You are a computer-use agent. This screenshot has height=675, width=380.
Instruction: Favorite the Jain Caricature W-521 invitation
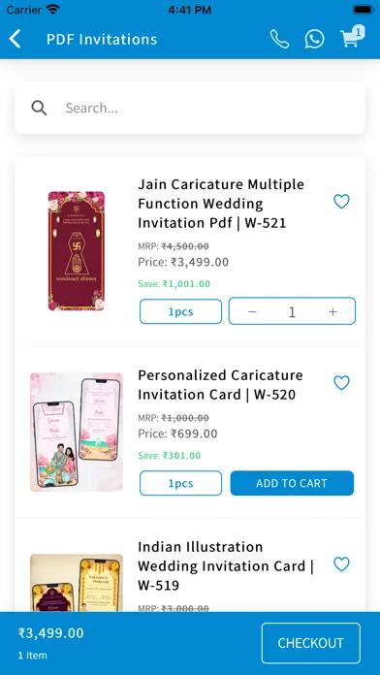341,201
